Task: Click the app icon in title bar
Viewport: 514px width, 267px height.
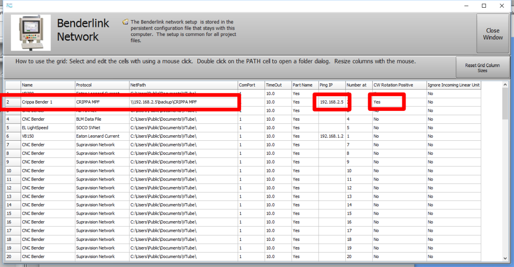Action: tap(9, 6)
